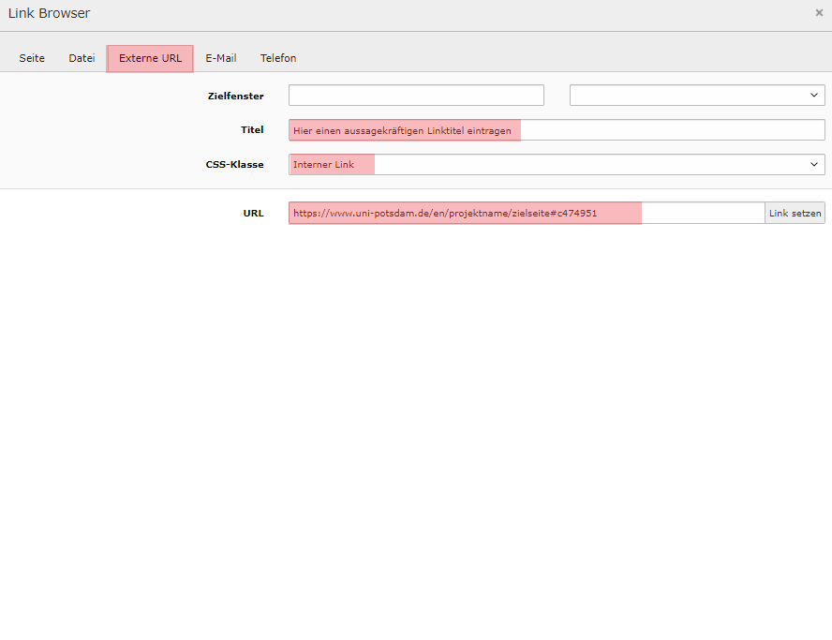This screenshot has width=832, height=640.
Task: Select the Externe URL tab
Action: (150, 58)
